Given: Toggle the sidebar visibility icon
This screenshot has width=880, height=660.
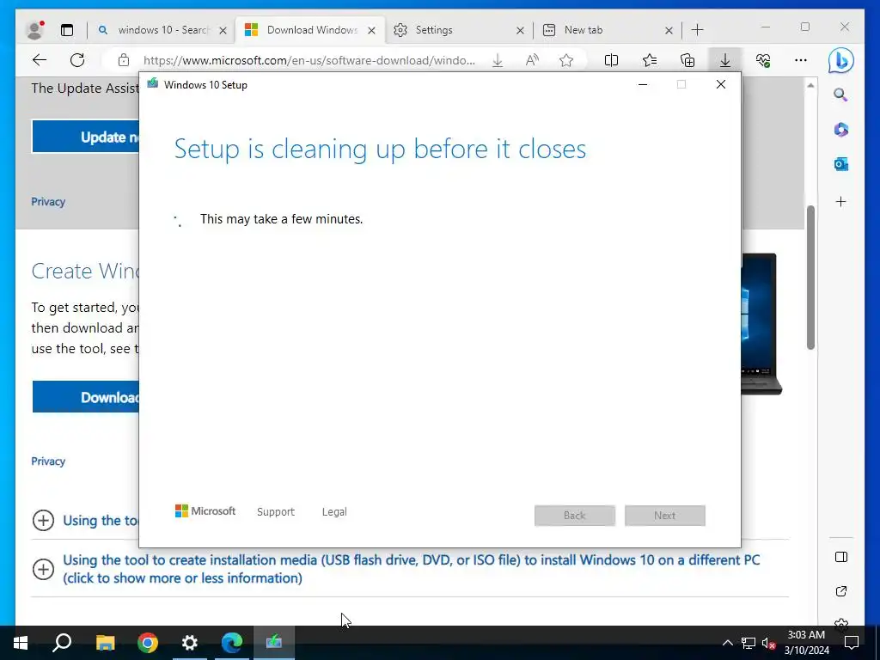Looking at the screenshot, I should tap(840, 557).
